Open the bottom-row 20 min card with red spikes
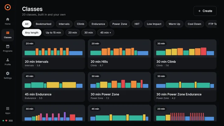 pos(185,113)
